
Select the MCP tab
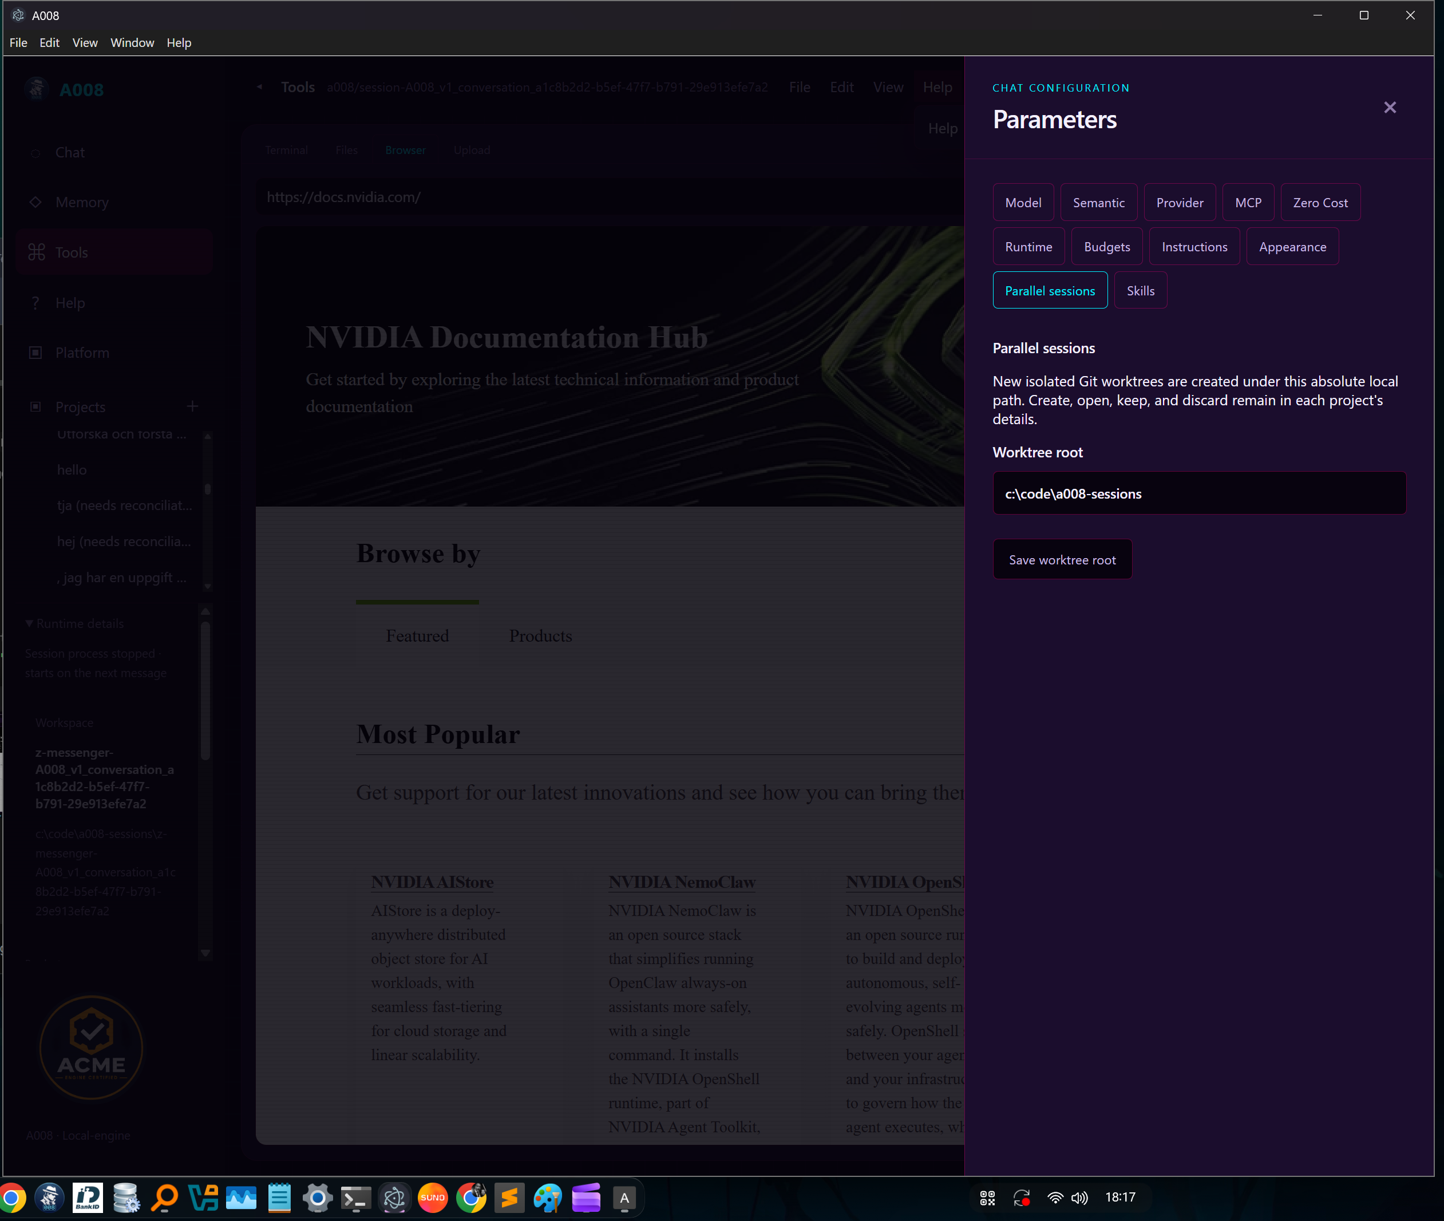[x=1248, y=202]
